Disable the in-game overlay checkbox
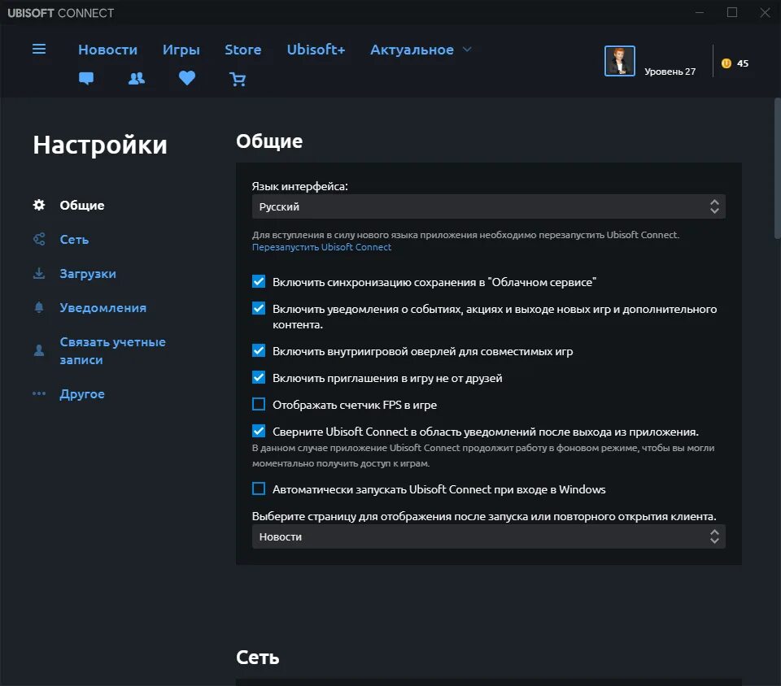781x686 pixels. pyautogui.click(x=259, y=350)
